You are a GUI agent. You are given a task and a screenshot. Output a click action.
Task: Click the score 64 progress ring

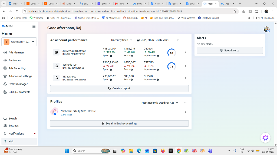tap(171, 52)
